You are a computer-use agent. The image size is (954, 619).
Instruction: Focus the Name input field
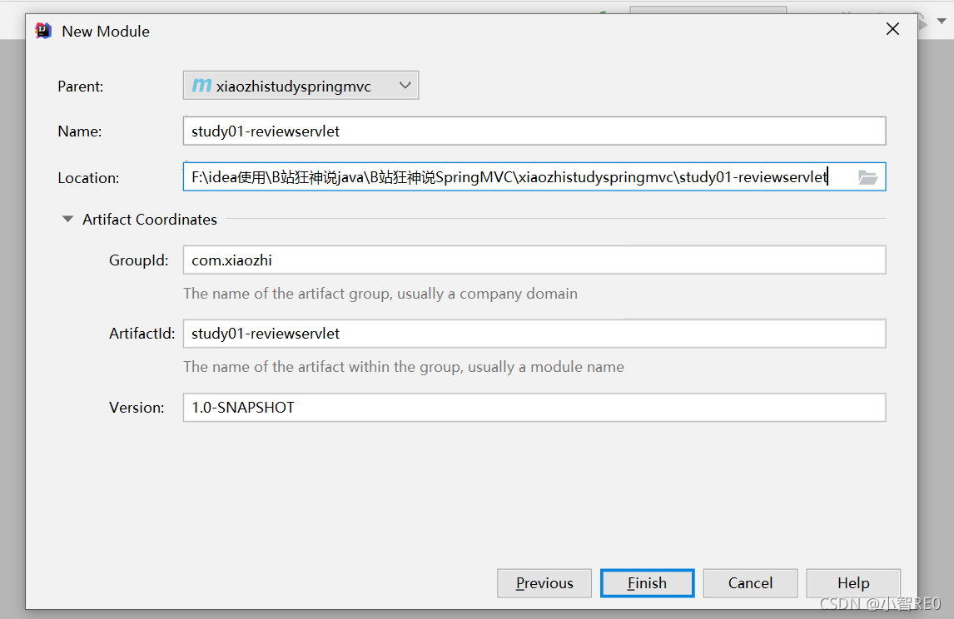(x=534, y=131)
